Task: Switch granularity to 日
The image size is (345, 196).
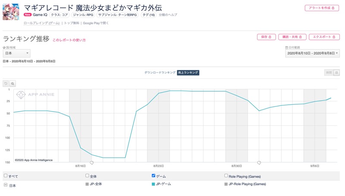Action: pos(336,72)
